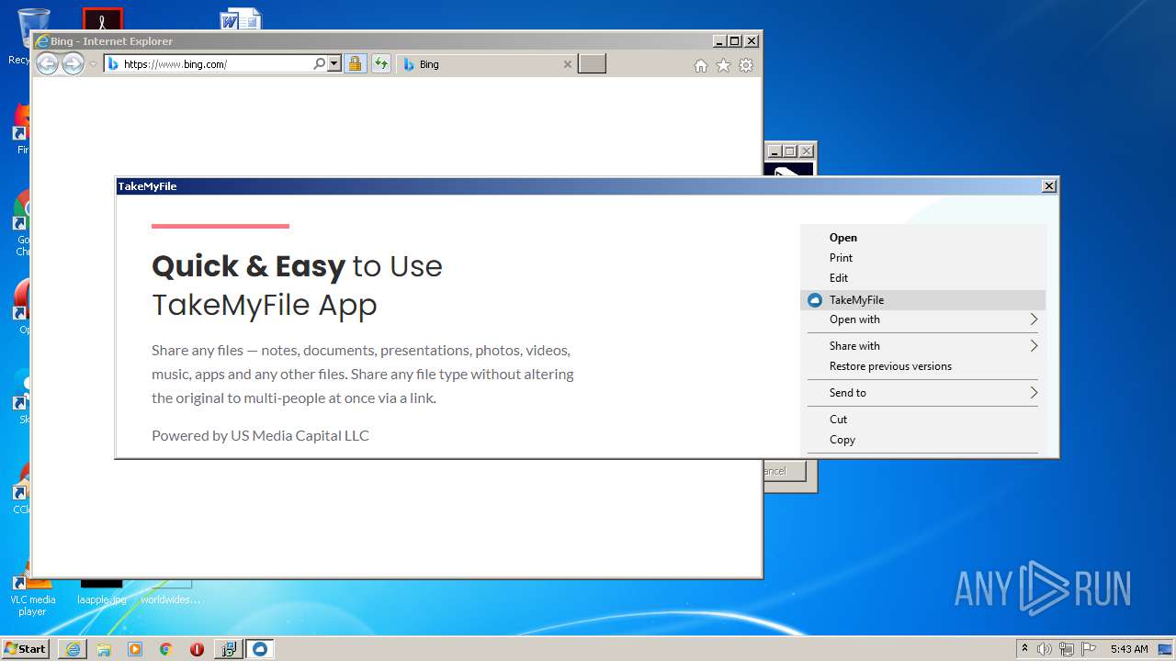Select TakeMyFile context menu entry
1176x661 pixels.
[922, 300]
